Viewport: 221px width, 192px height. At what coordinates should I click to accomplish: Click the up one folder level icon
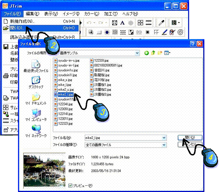[153, 53]
